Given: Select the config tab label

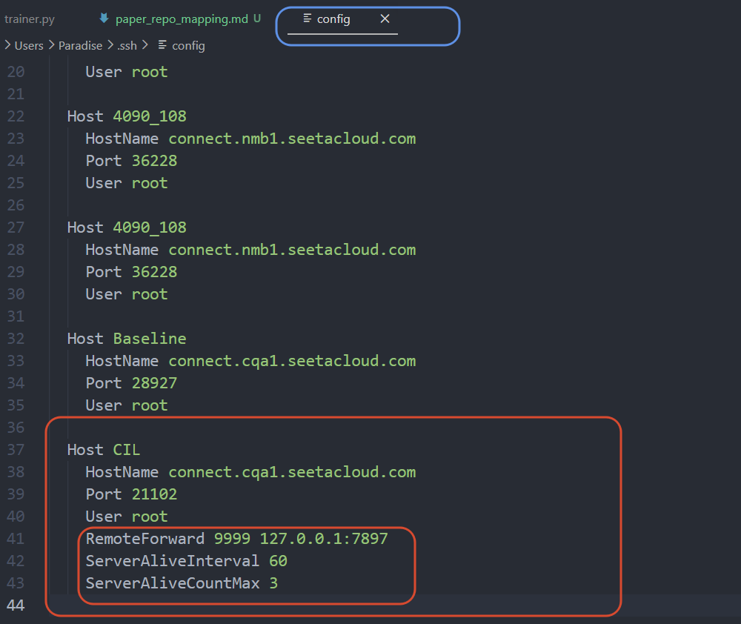Looking at the screenshot, I should [x=333, y=19].
